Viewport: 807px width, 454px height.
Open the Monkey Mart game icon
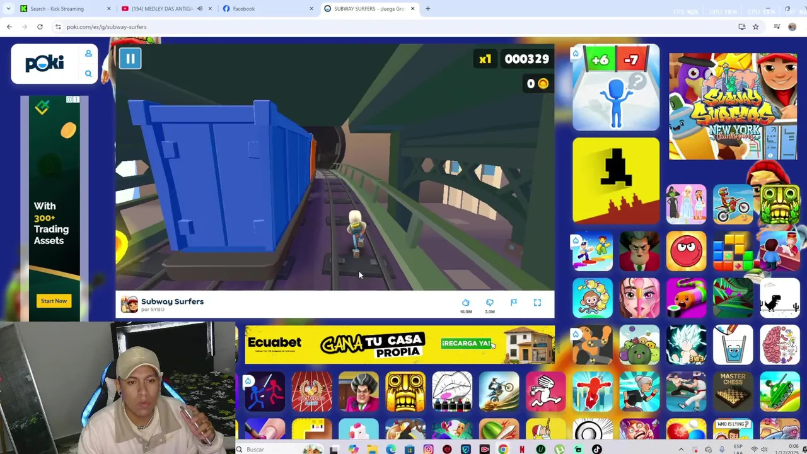[593, 298]
